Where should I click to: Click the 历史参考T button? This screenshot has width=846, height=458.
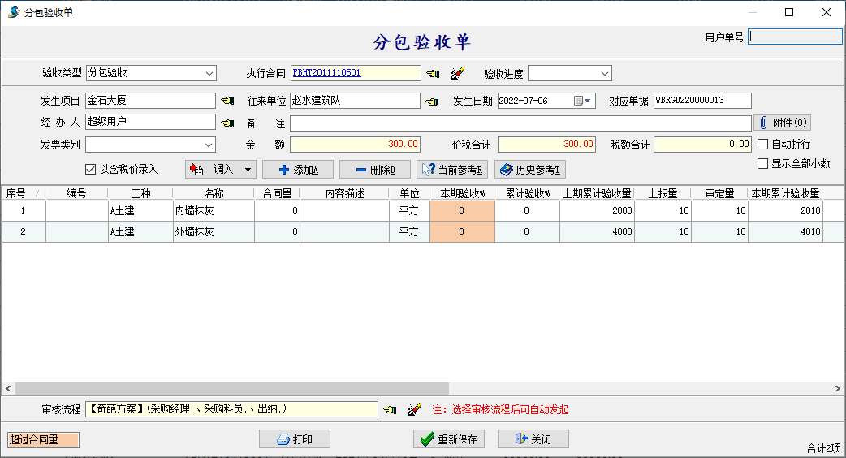point(529,170)
